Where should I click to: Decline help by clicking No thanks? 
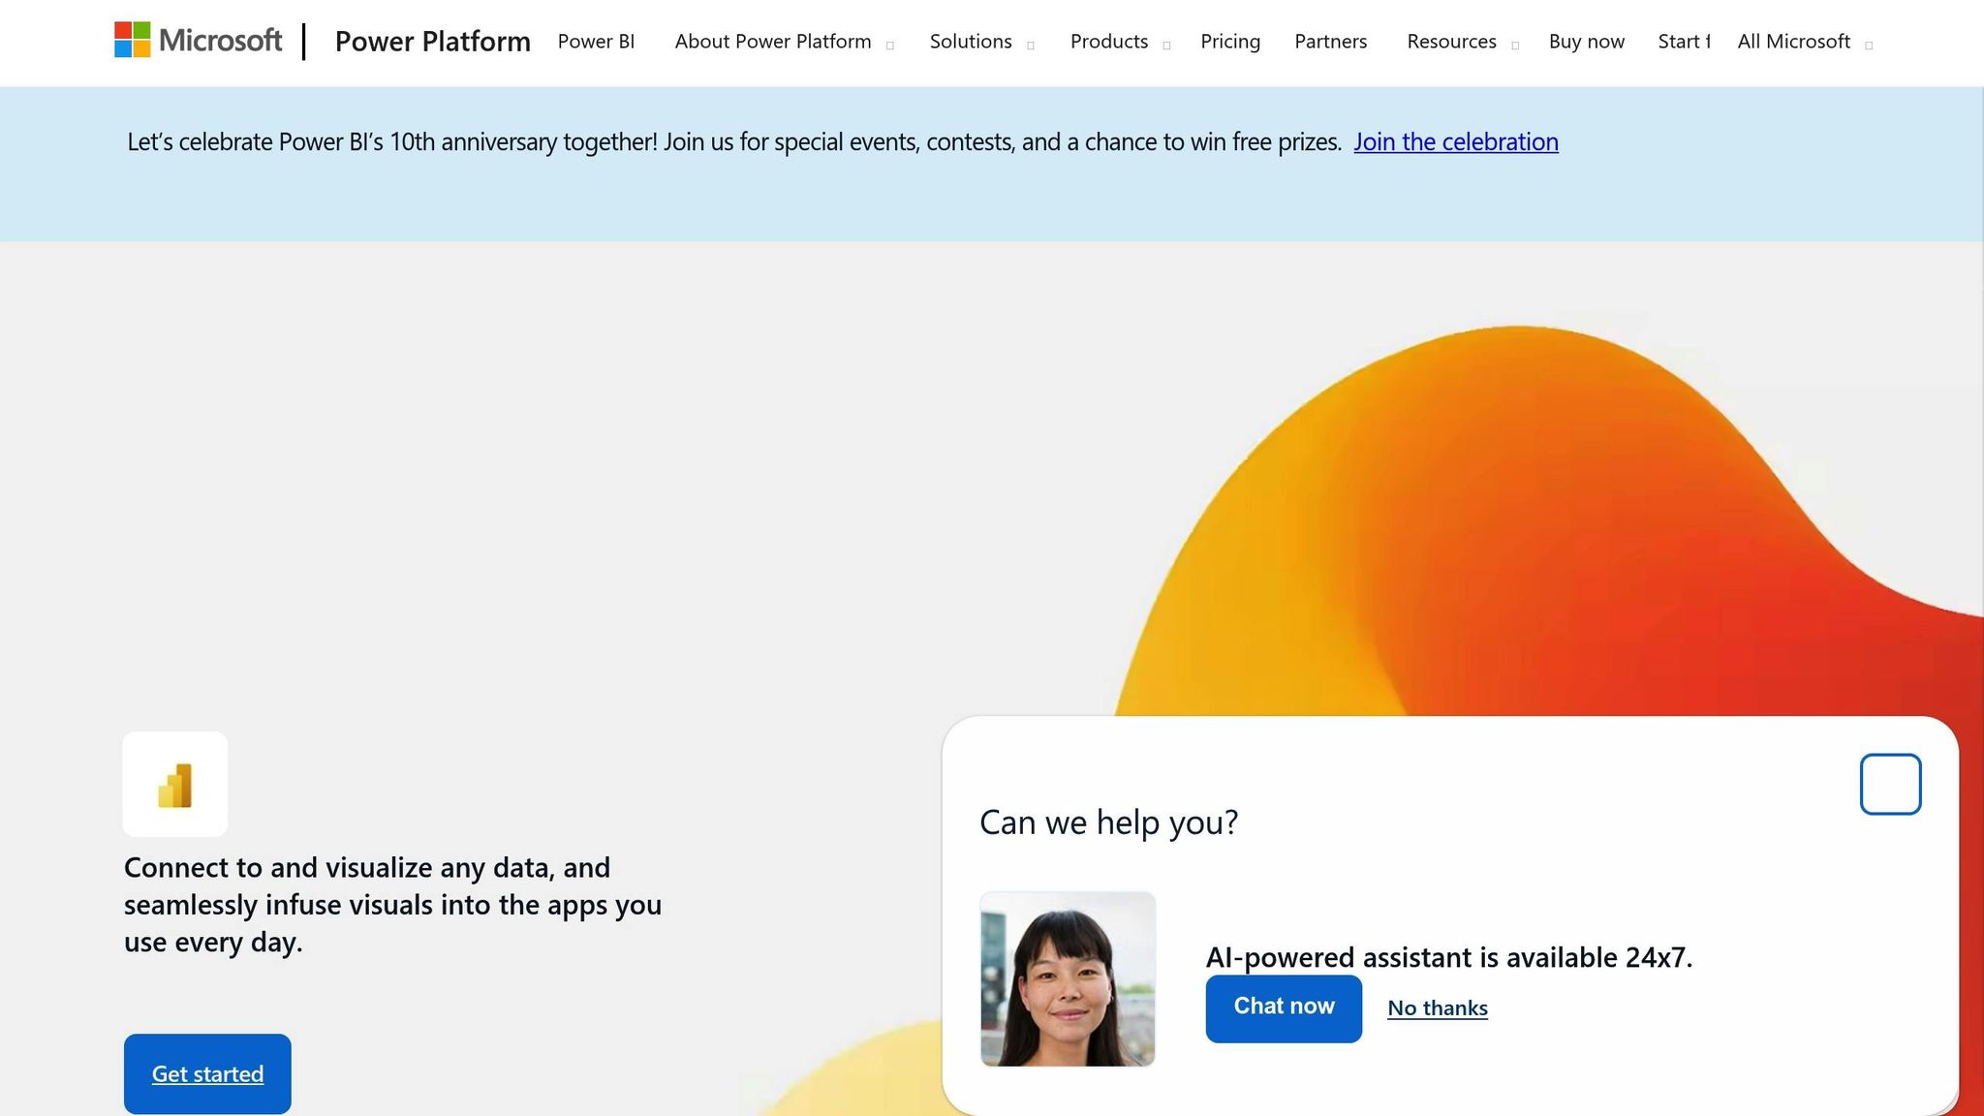[x=1437, y=1007]
